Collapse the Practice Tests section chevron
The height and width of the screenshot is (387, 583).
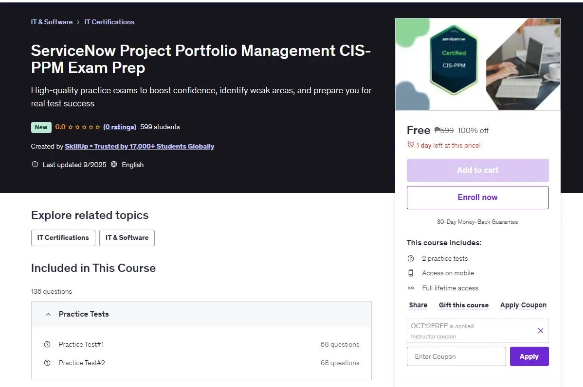coord(48,314)
